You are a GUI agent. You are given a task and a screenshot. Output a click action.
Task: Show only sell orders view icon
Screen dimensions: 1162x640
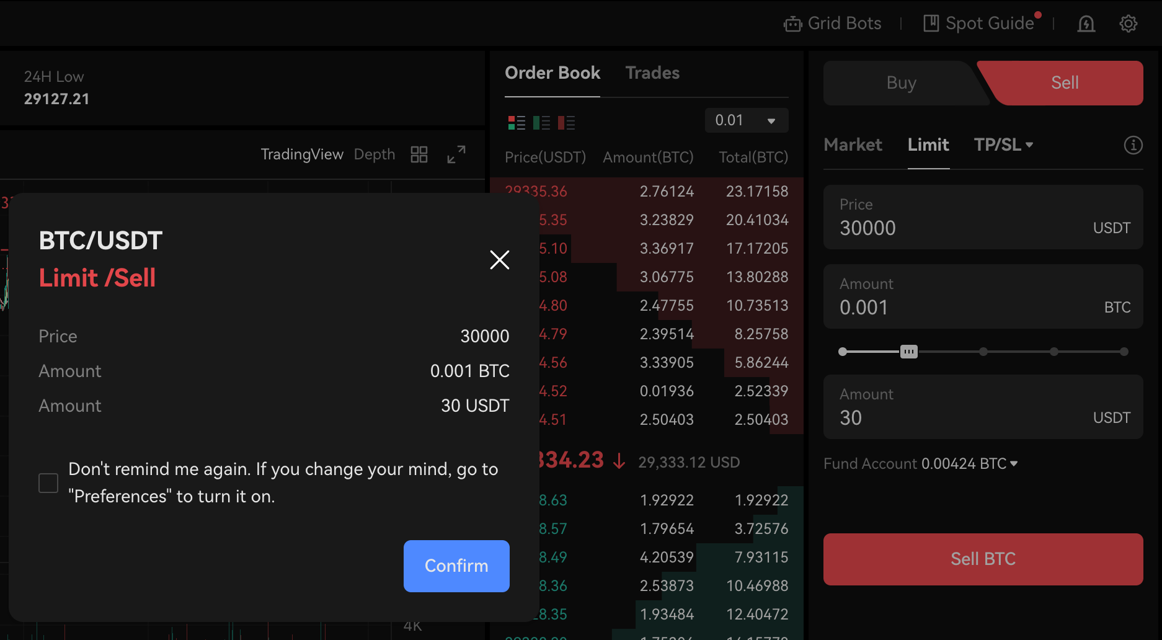tap(566, 123)
